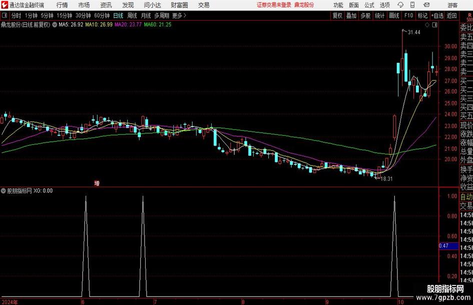Switch to the 15分钟 period tab

coord(64,16)
